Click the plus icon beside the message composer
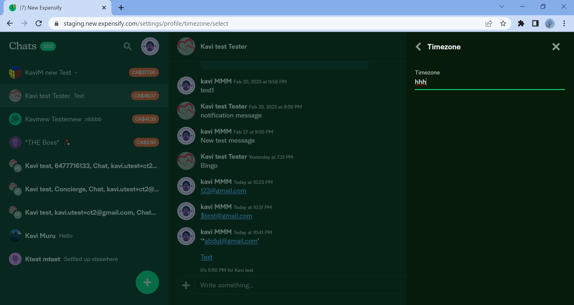Image resolution: width=574 pixels, height=305 pixels. tap(186, 285)
